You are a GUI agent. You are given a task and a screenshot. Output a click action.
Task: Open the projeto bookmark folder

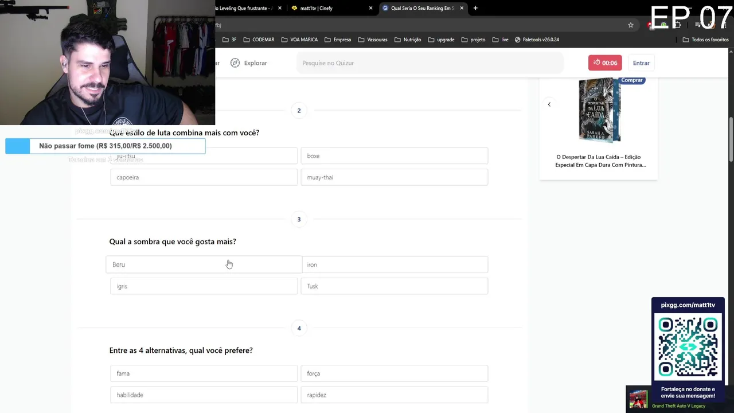coord(473,40)
